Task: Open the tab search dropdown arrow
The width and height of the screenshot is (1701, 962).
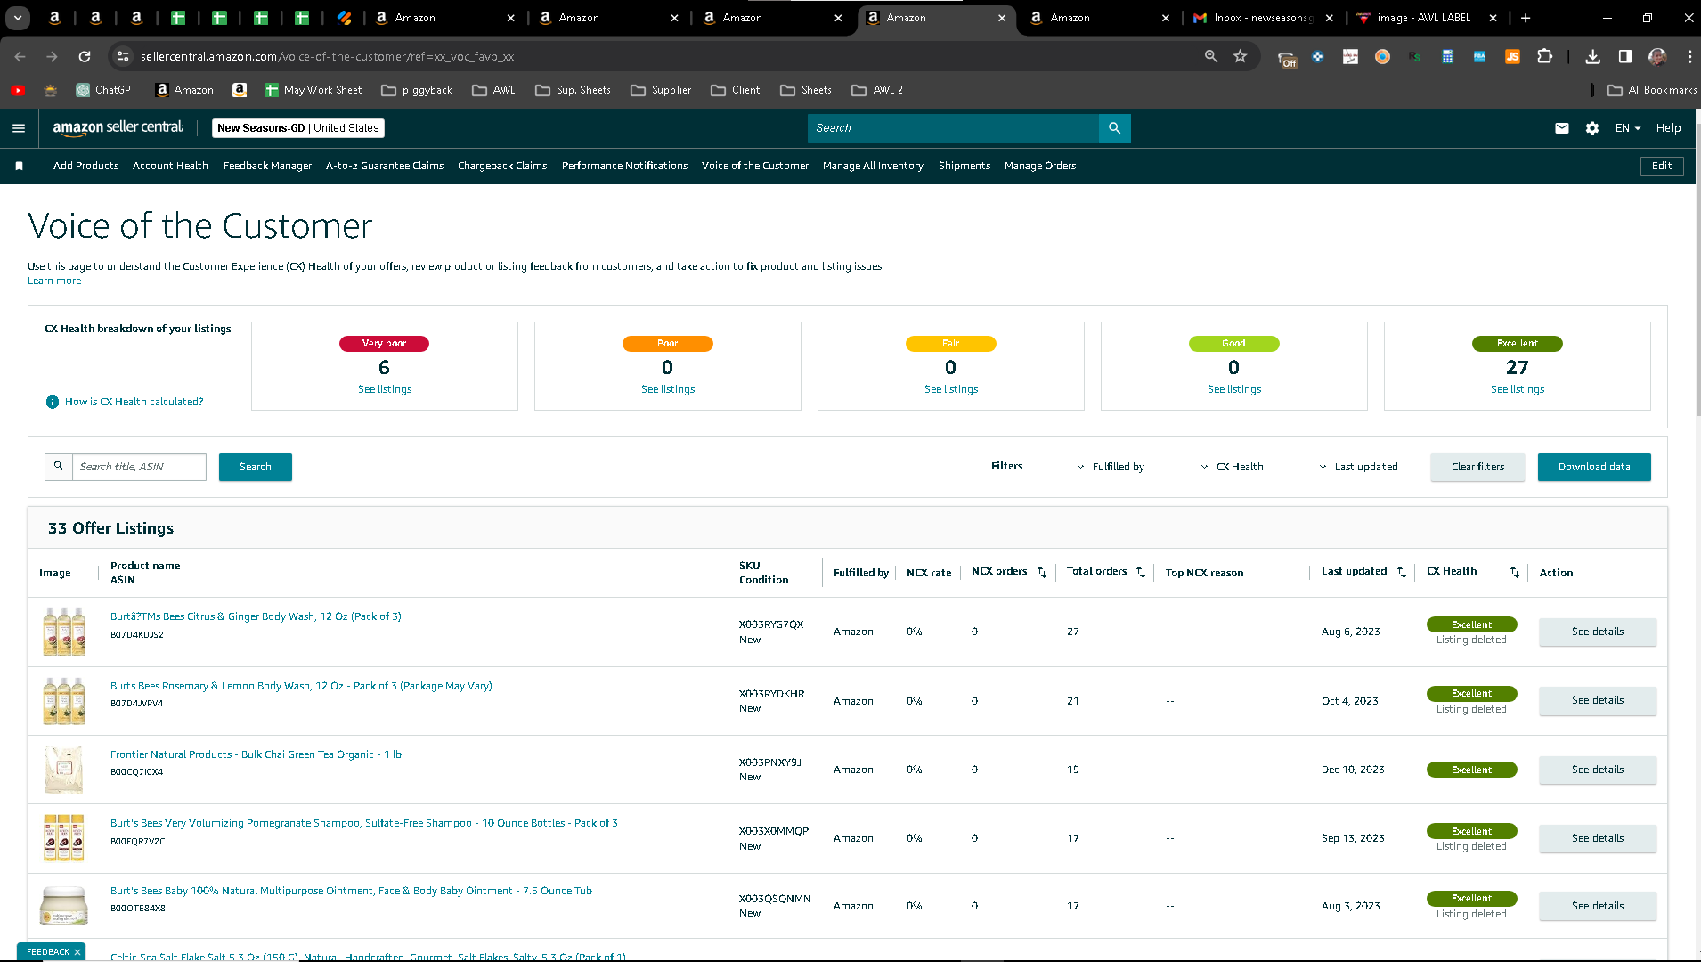Action: [18, 18]
